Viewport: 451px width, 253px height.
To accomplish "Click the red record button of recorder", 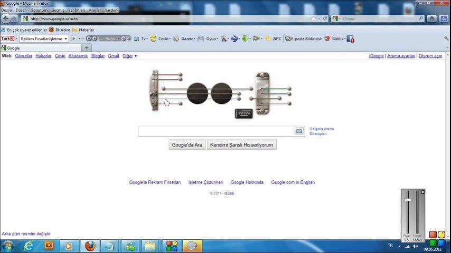I will click(x=433, y=235).
